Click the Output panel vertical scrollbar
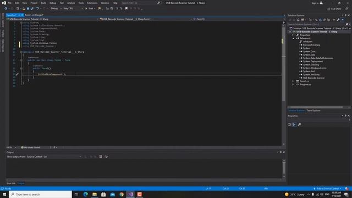Screen dimensions: 352x198 pyautogui.click(x=284, y=168)
